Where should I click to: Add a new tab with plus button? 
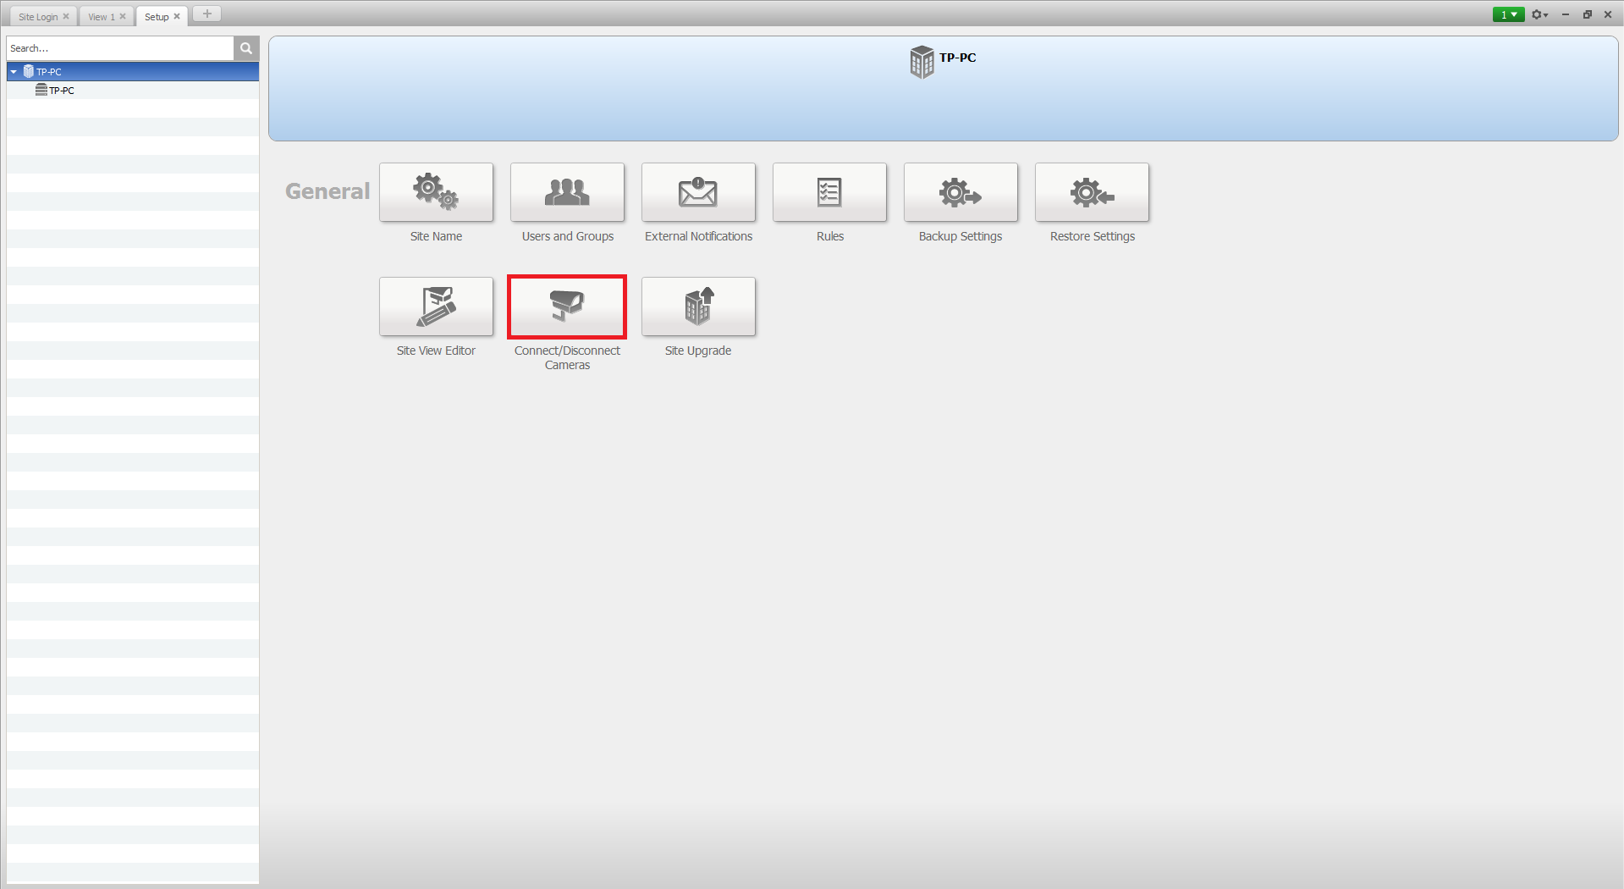coord(207,14)
